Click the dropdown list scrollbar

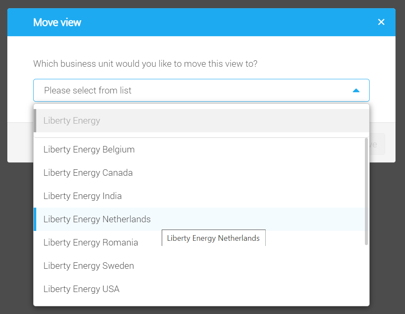(366, 191)
